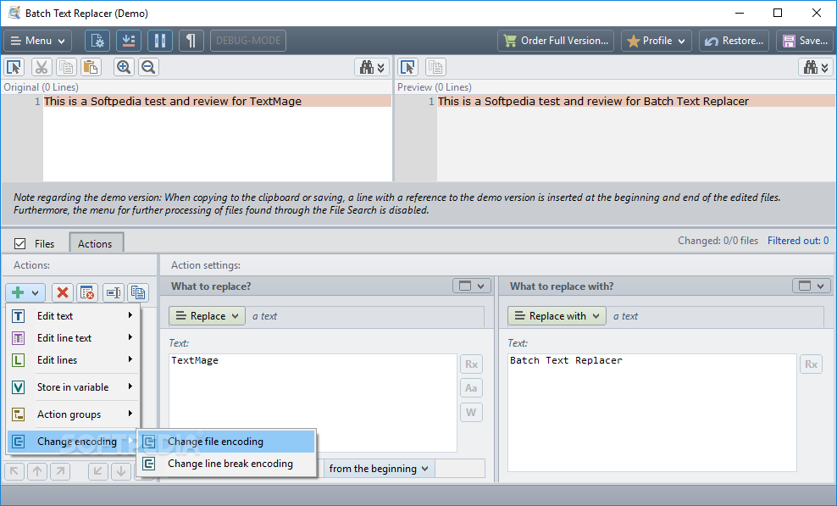Viewport: 837px width, 506px height.
Task: Choose Change line break encoding
Action: click(227, 464)
